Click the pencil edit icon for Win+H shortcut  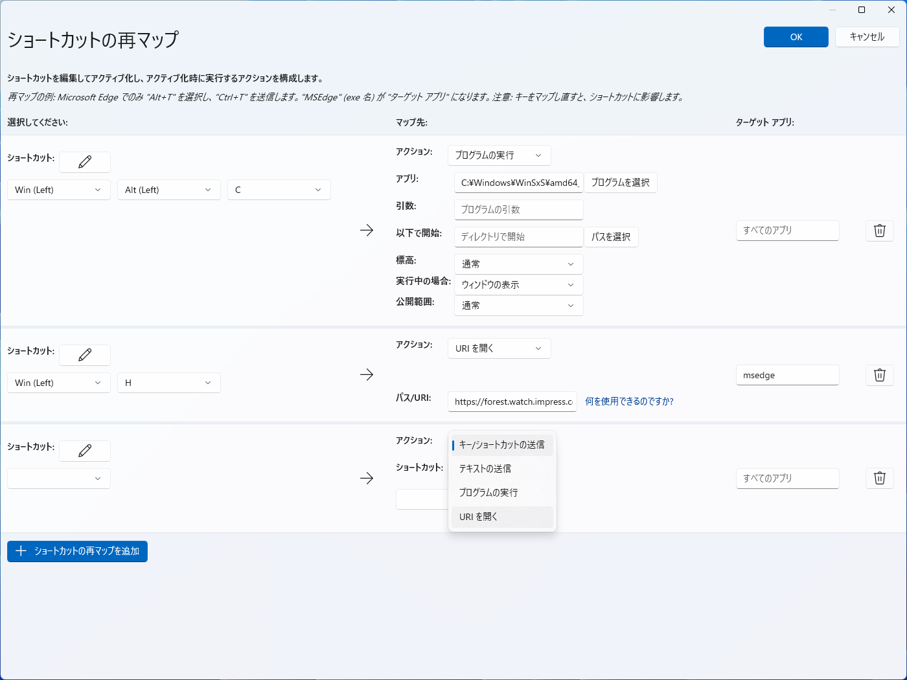tap(85, 355)
